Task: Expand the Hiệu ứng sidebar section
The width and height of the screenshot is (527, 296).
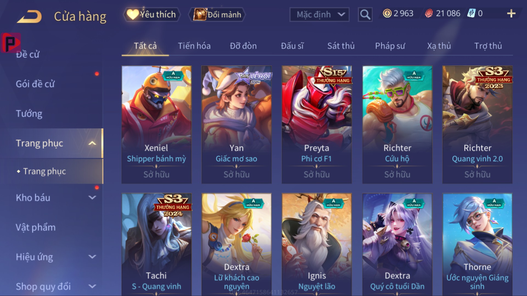Action: click(x=92, y=257)
